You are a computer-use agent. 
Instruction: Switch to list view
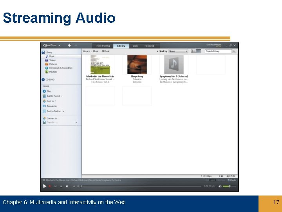193,51
